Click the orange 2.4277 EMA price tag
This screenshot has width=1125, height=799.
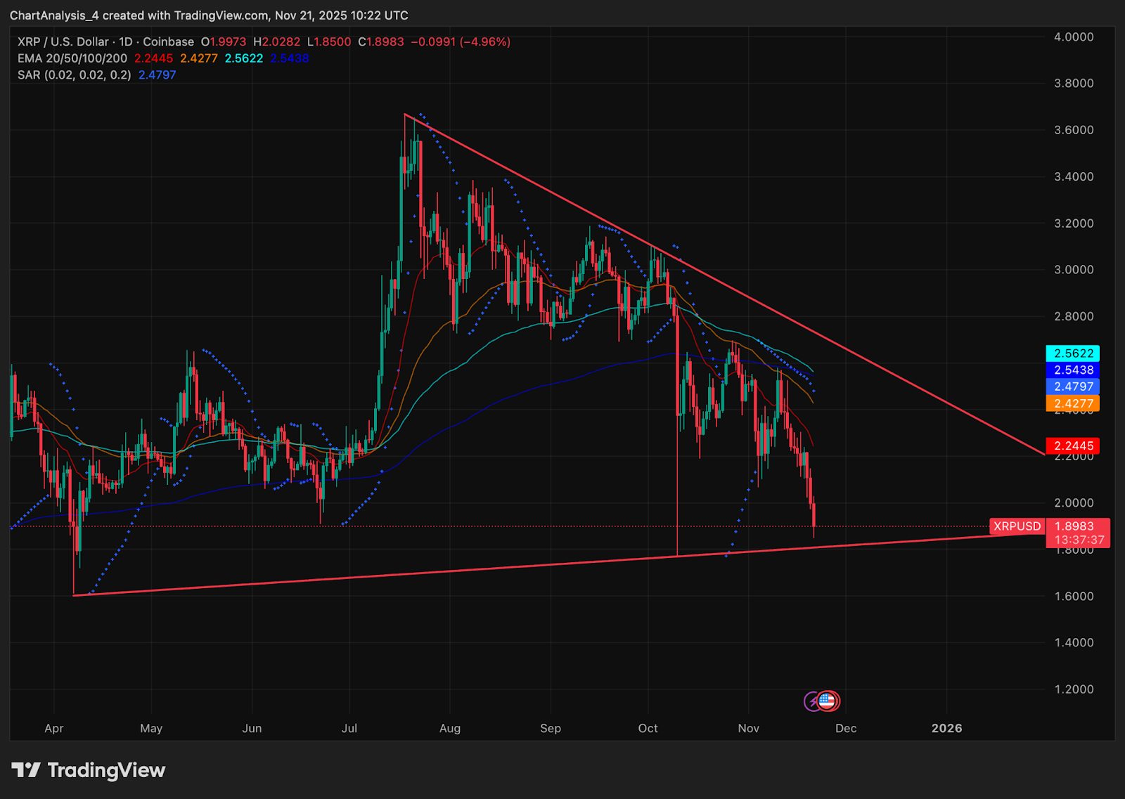[x=1073, y=403]
